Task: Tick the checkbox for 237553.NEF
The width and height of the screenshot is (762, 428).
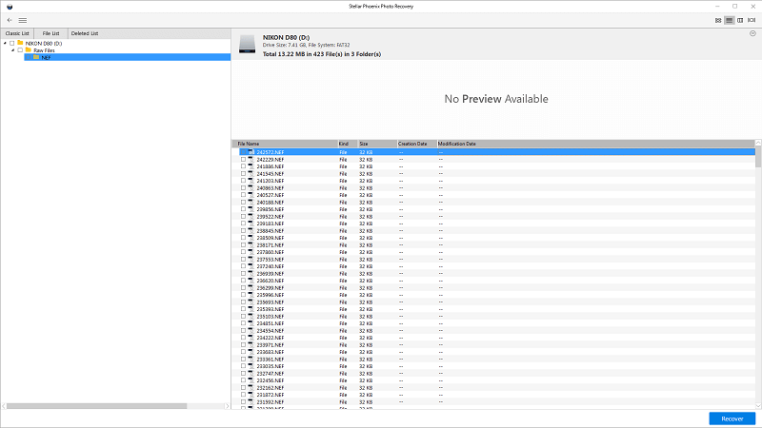Action: tap(244, 259)
